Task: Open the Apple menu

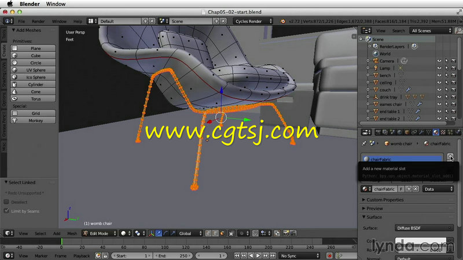Action: (x=10, y=4)
